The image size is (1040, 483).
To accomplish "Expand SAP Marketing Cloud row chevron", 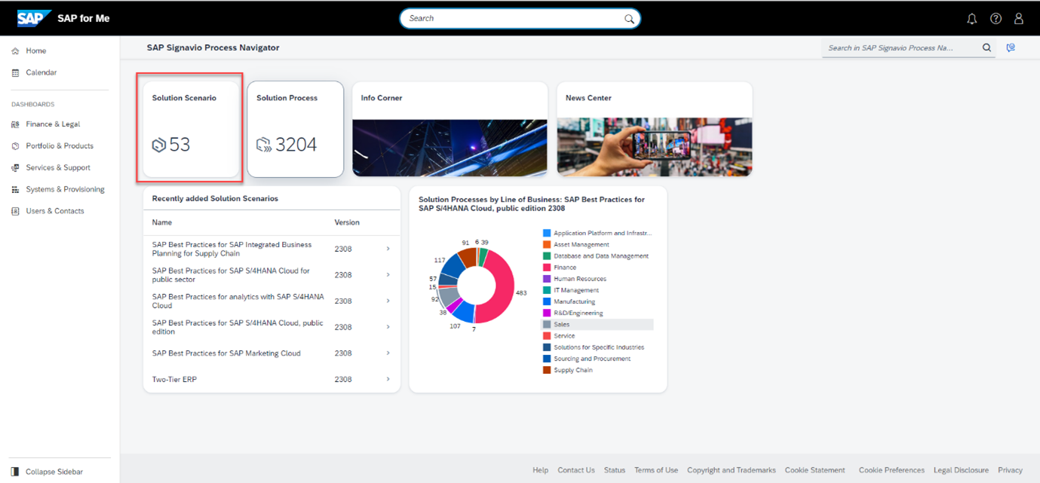I will pyautogui.click(x=388, y=353).
